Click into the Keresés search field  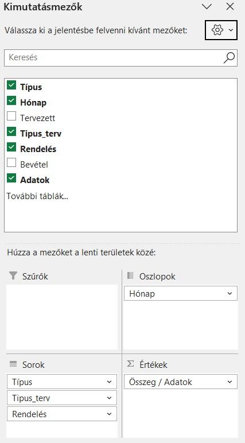point(113,58)
